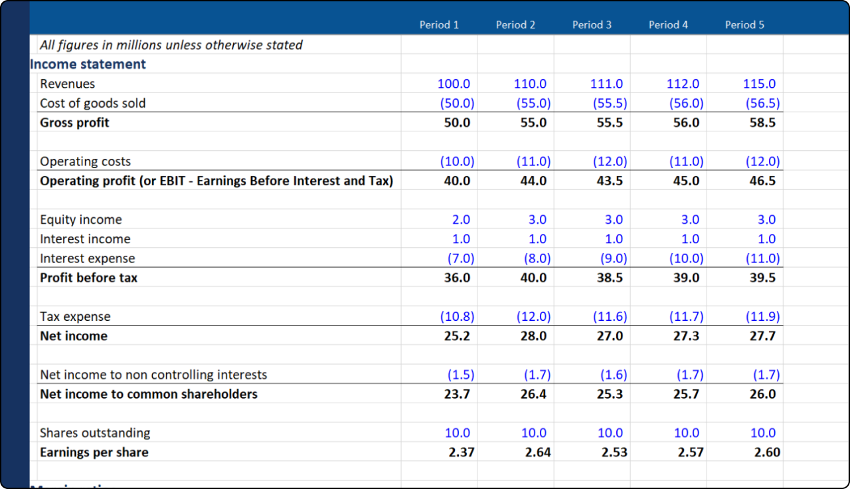Click Net income to common shareholders label
This screenshot has height=489, width=850.
[149, 394]
